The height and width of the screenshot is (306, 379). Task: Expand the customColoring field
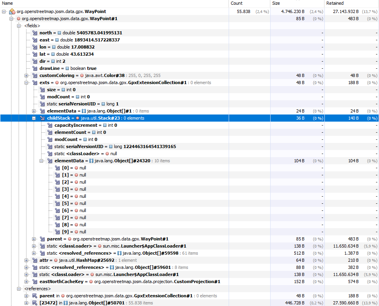[27, 76]
